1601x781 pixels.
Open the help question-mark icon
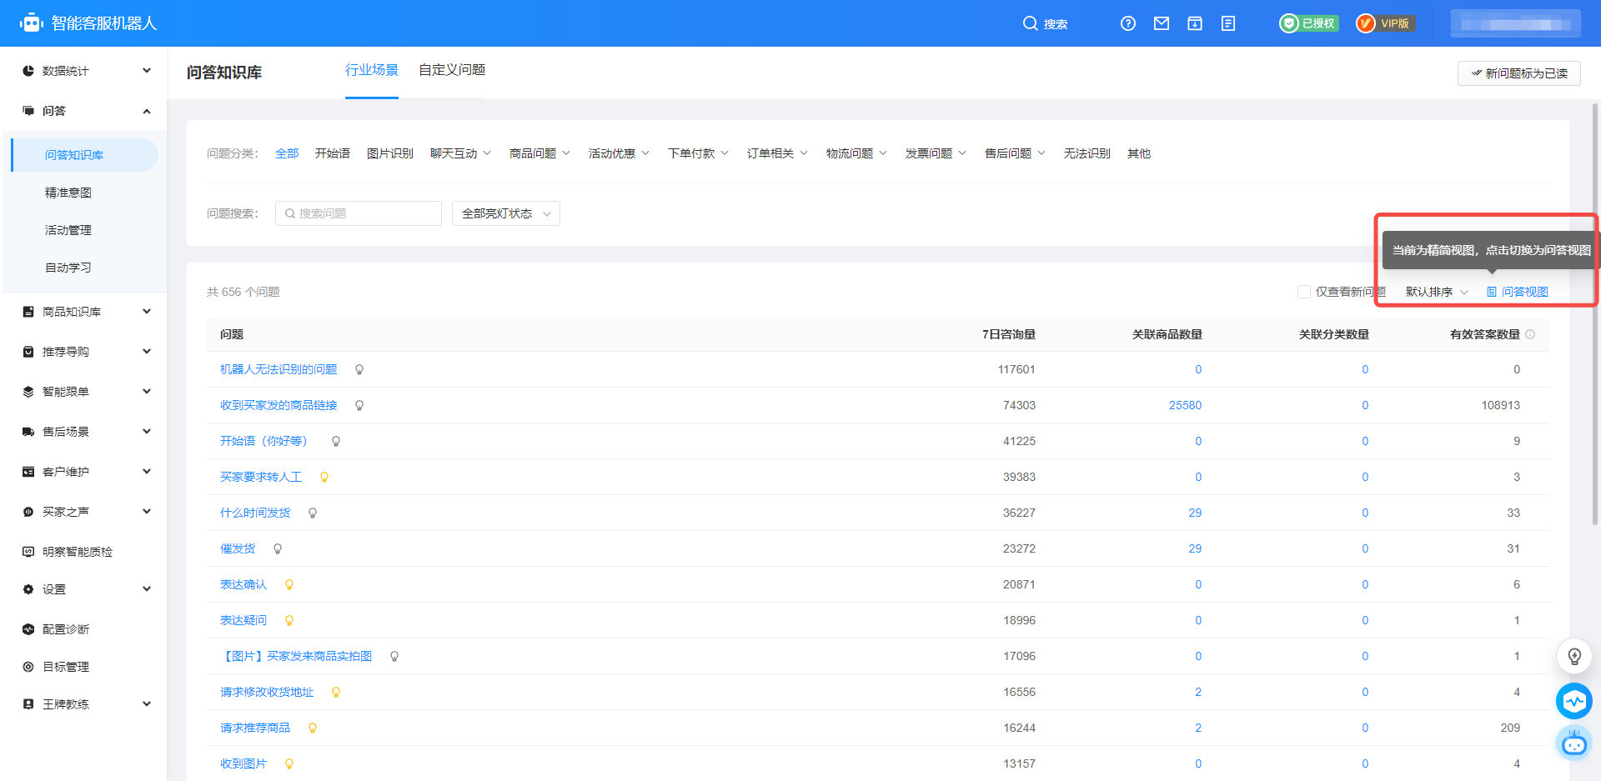[1128, 23]
